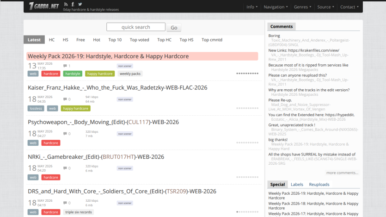Image resolution: width=386 pixels, height=217 pixels.
Task: Rate Weekly Pack 2026-19 via rating dots
Action: tap(247, 74)
